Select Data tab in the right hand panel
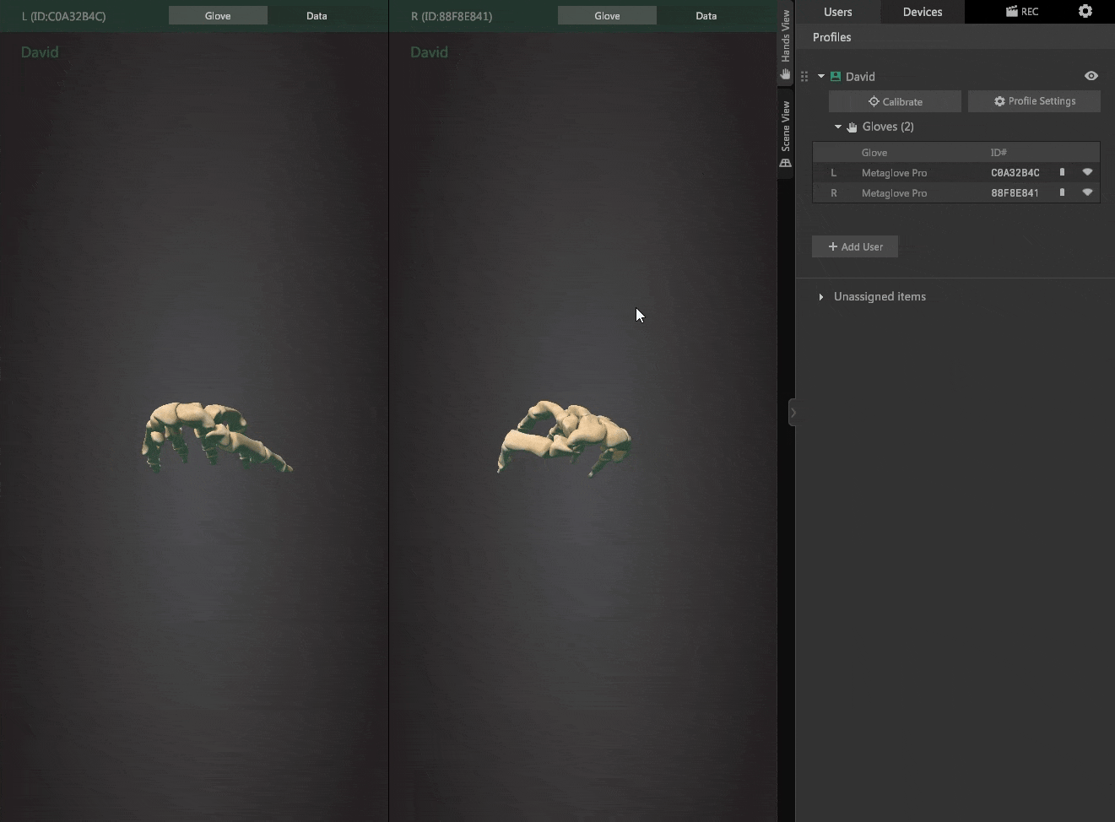Viewport: 1115px width, 822px height. click(706, 15)
